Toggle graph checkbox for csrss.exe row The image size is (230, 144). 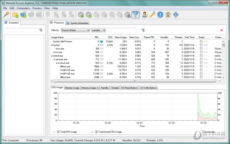(x=201, y=52)
